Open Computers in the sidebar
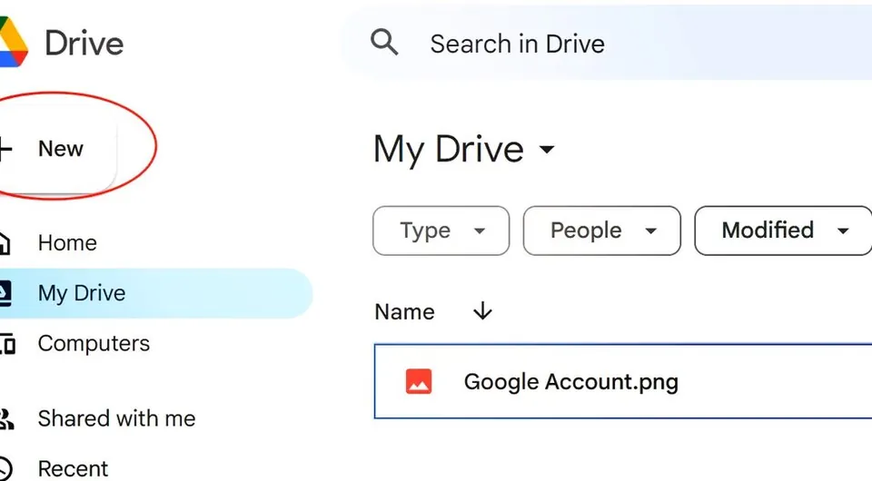The width and height of the screenshot is (872, 481). (94, 343)
